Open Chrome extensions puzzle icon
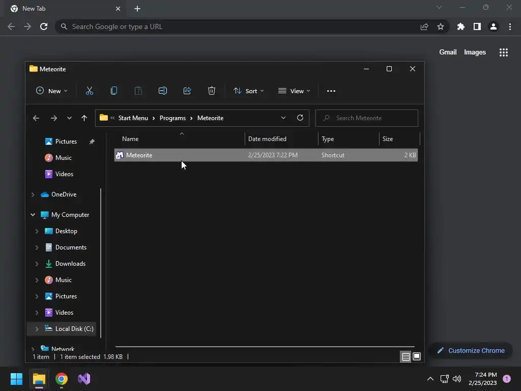521x391 pixels. (461, 26)
